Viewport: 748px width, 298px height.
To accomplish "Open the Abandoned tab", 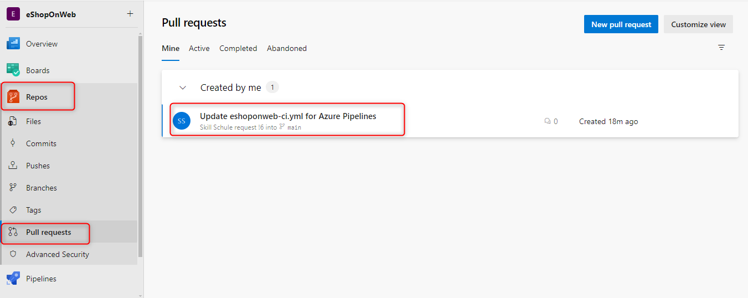I will point(287,48).
